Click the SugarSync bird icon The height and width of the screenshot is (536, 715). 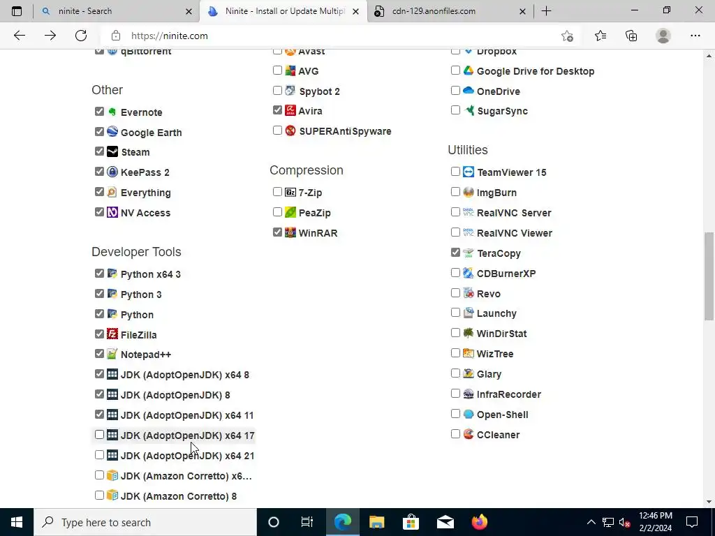point(469,110)
